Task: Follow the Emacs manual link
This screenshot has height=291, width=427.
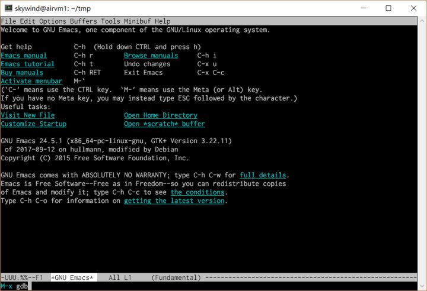Action: coord(24,56)
